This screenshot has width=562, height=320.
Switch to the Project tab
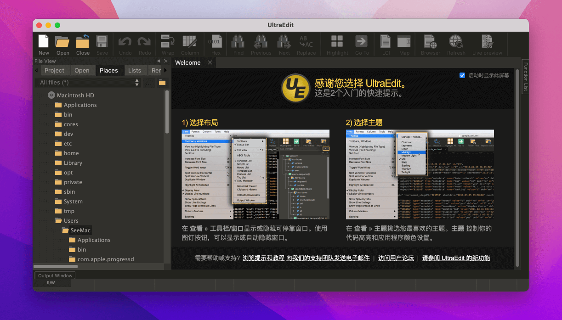(54, 70)
